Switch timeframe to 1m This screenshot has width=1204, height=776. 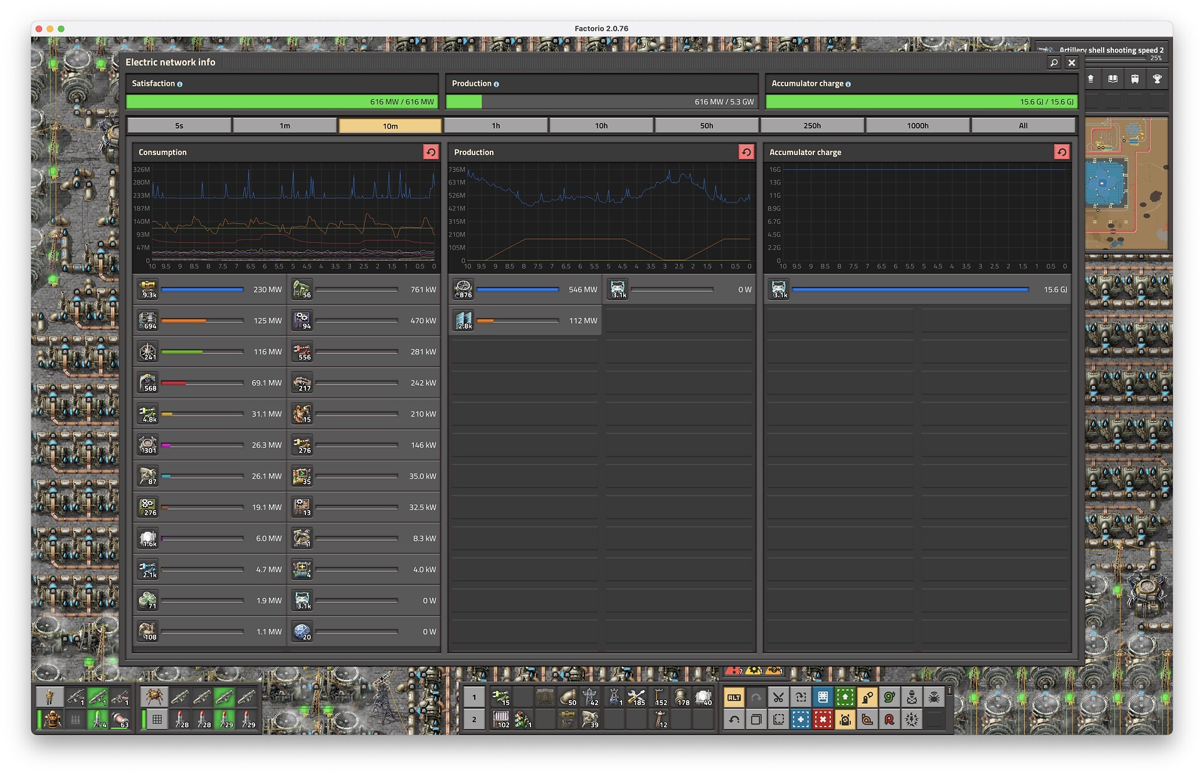[285, 125]
